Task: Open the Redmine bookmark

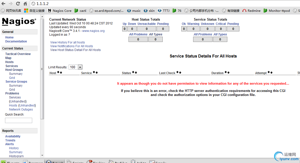Action: (x=251, y=11)
